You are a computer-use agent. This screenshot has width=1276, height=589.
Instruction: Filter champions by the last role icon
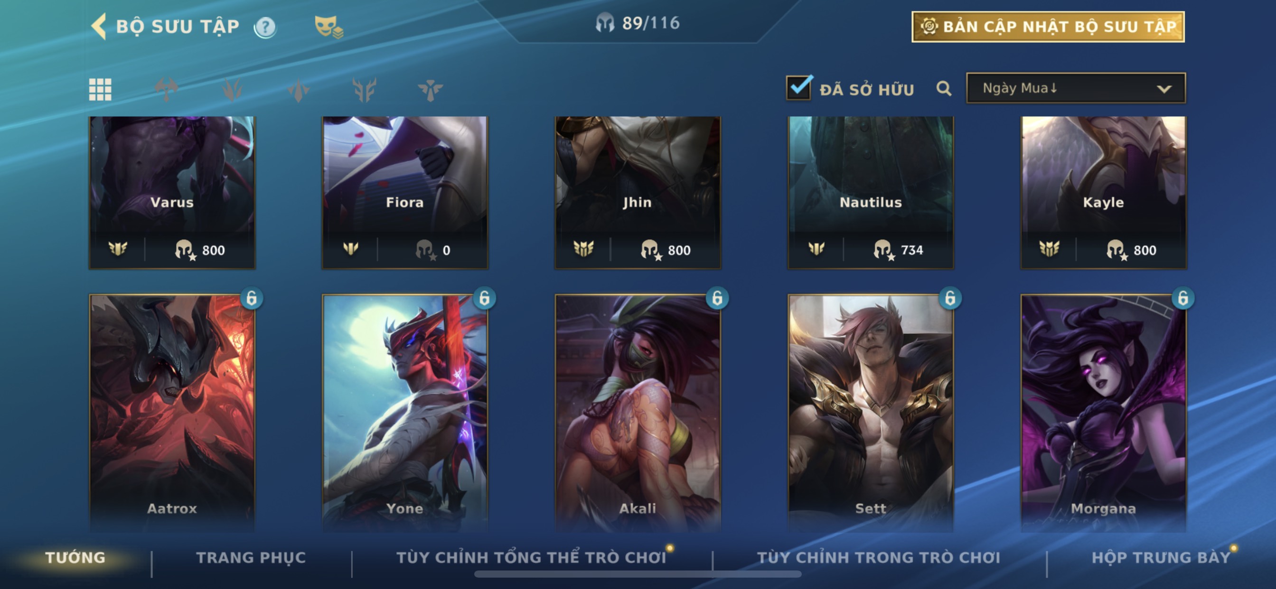[x=430, y=90]
